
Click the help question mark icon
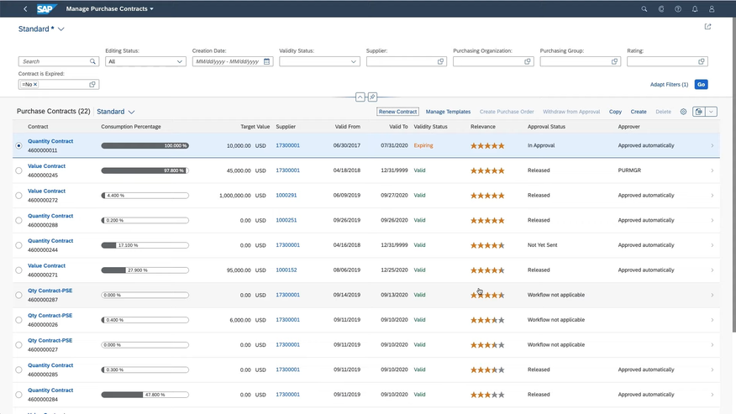point(678,9)
